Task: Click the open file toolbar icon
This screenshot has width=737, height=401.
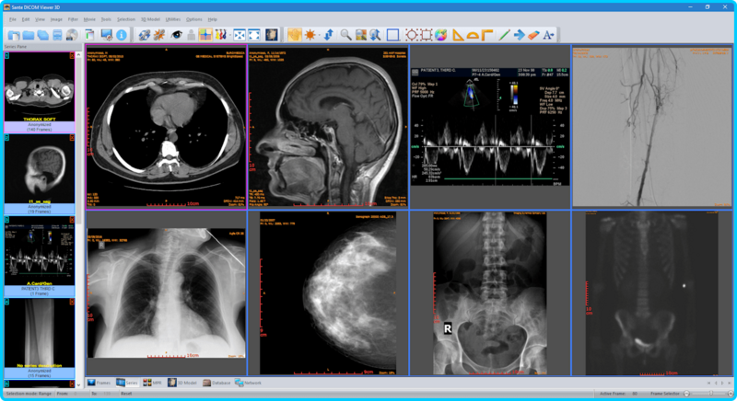Action: coord(14,35)
